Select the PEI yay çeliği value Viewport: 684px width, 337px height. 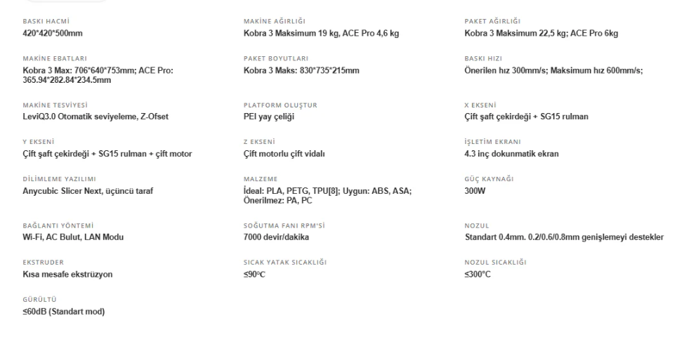click(269, 117)
